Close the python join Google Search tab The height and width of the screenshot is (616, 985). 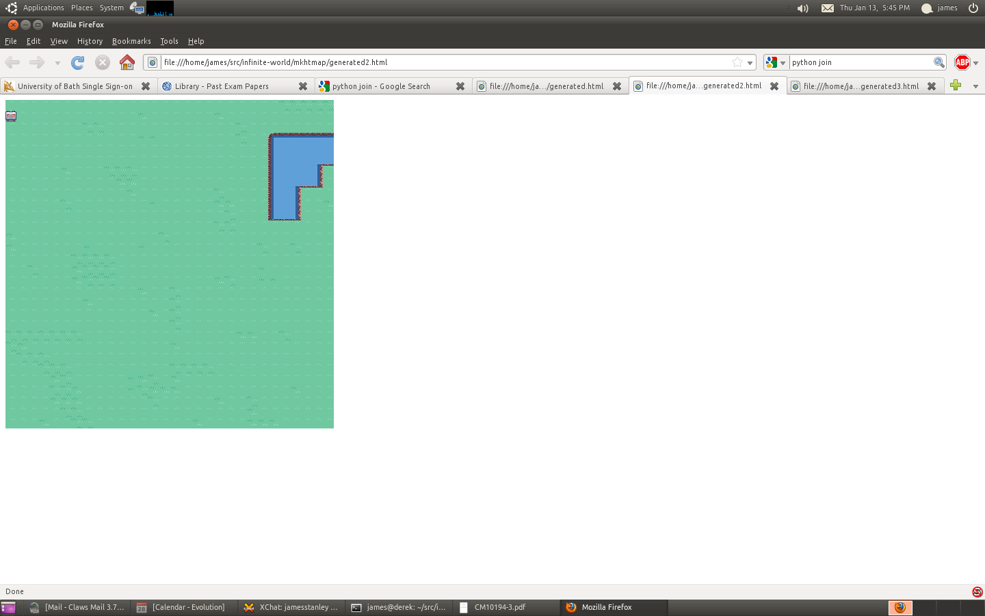point(460,86)
